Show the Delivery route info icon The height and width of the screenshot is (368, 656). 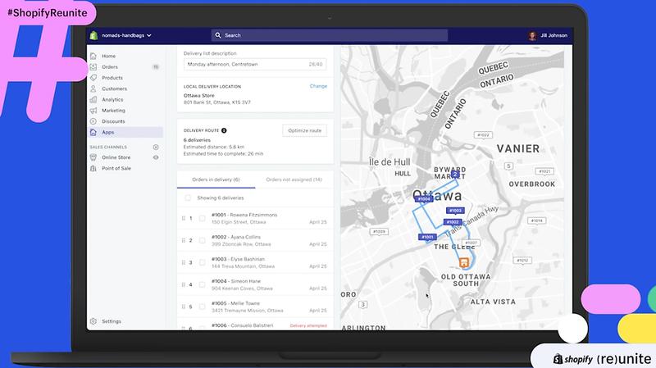click(x=224, y=130)
